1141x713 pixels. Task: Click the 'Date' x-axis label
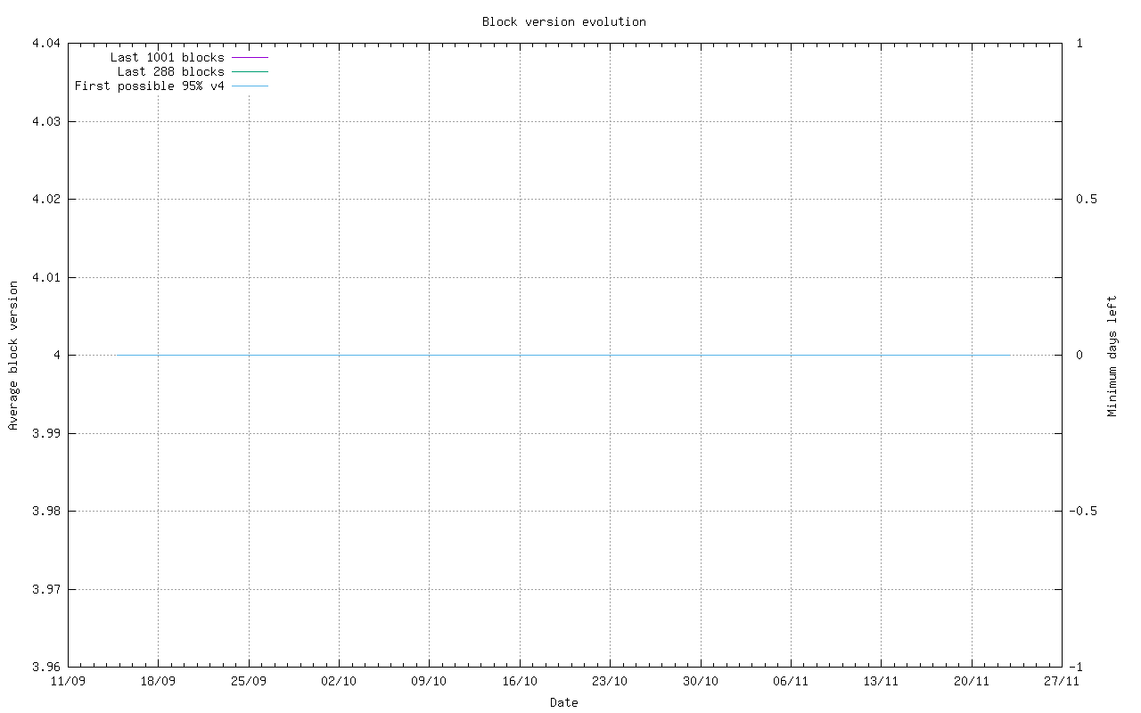(563, 702)
